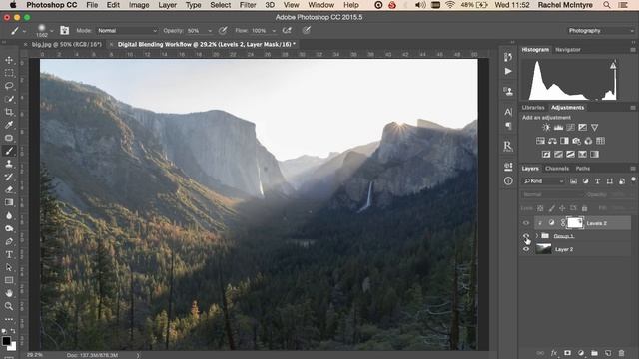Select the Horizontal Type tool

(x=9, y=255)
